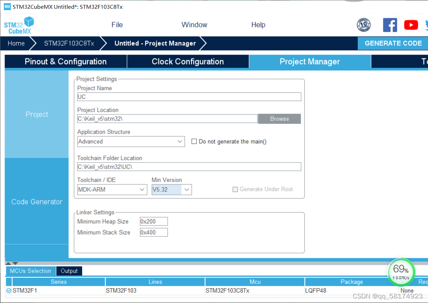
Task: Sort by the Series column header
Action: 58,282
